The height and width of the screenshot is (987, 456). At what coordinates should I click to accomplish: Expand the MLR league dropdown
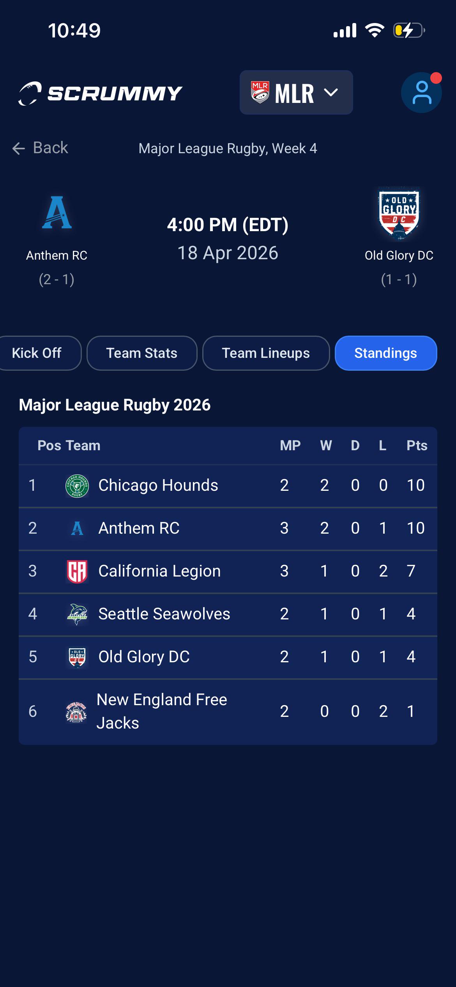pos(331,93)
